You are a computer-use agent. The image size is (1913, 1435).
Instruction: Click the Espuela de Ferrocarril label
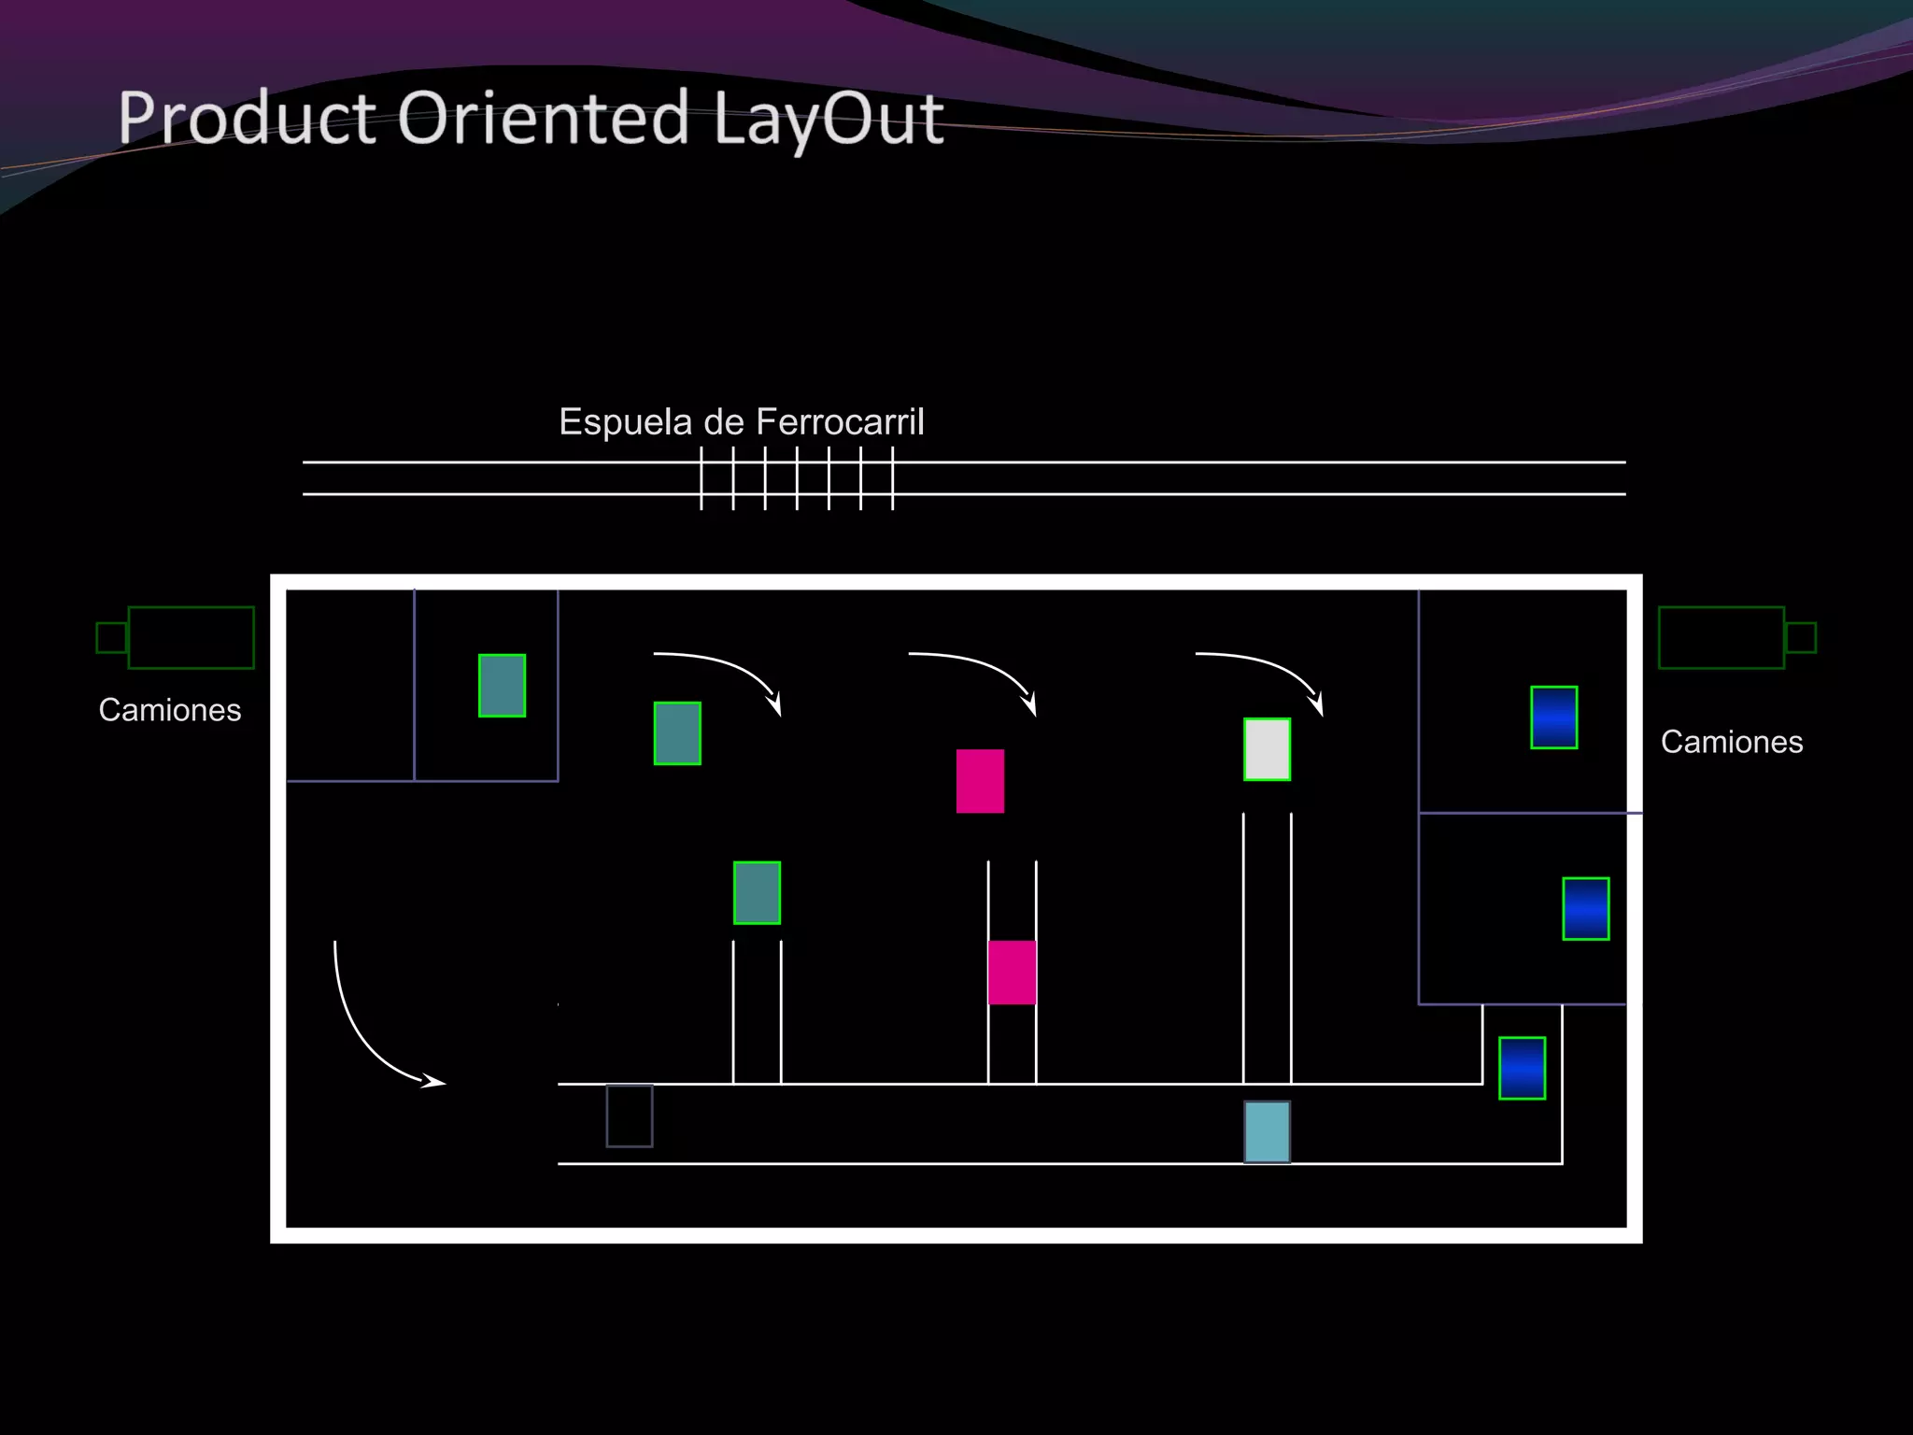741,422
